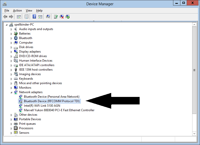Click the Enable device icon with green arrow

click(x=67, y=17)
